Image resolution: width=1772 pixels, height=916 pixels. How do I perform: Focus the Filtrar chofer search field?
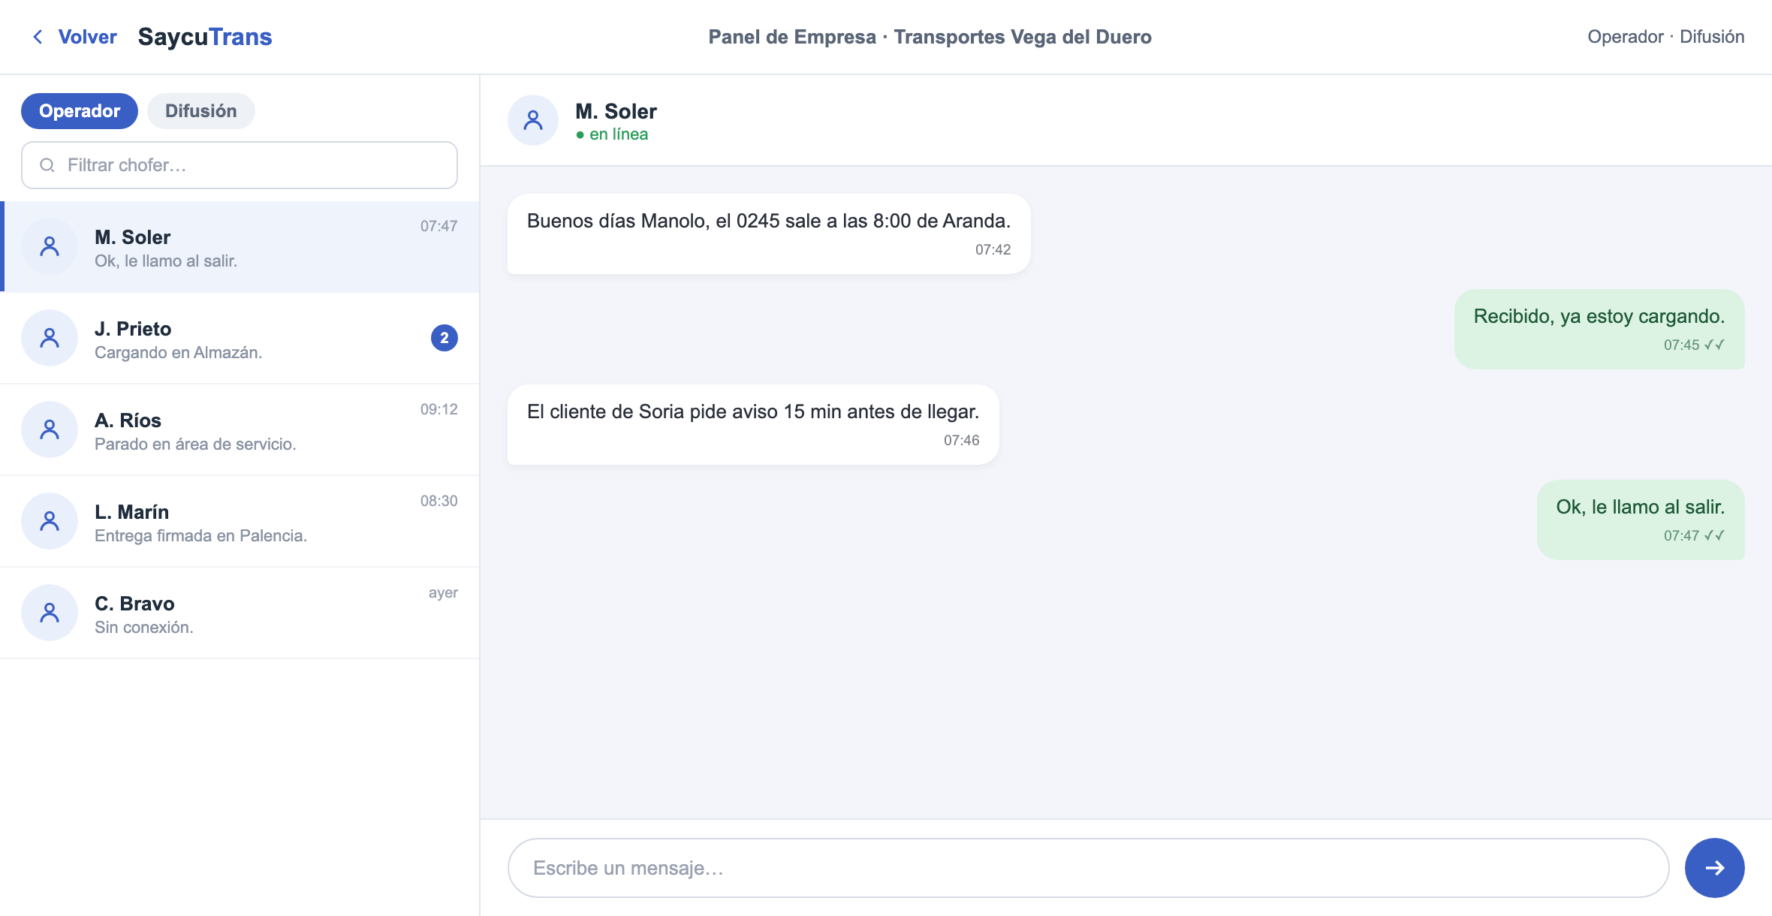[x=240, y=165]
